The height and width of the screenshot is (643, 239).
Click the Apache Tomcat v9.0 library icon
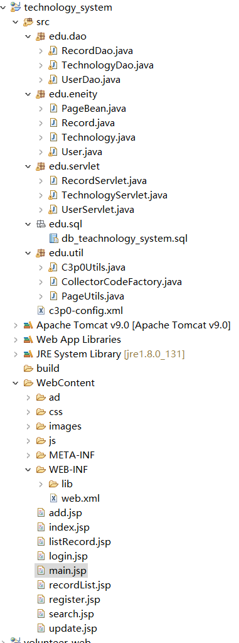[28, 325]
